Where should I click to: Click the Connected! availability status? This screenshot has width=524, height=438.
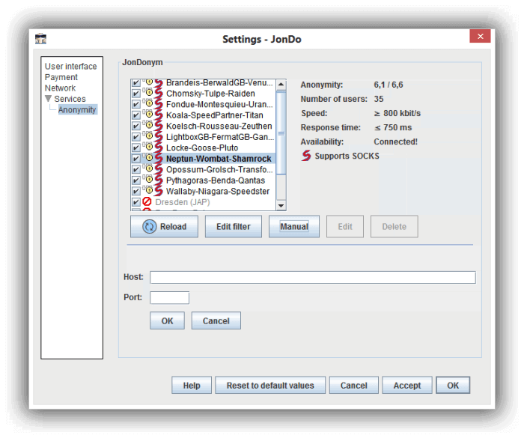point(396,142)
